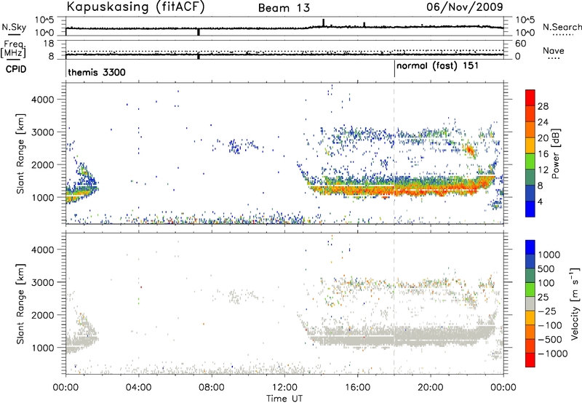Click the 'Freq. [MHz]' axis label

pyautogui.click(x=13, y=49)
